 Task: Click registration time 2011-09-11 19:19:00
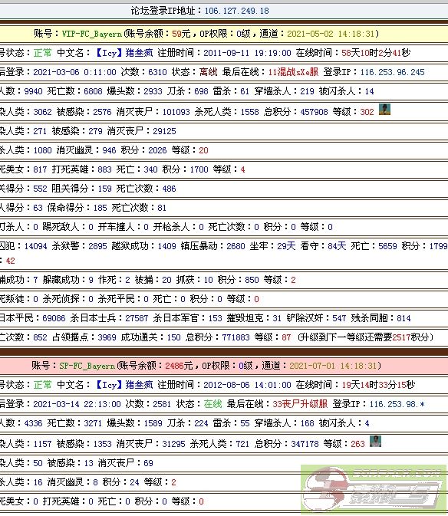pos(247,53)
